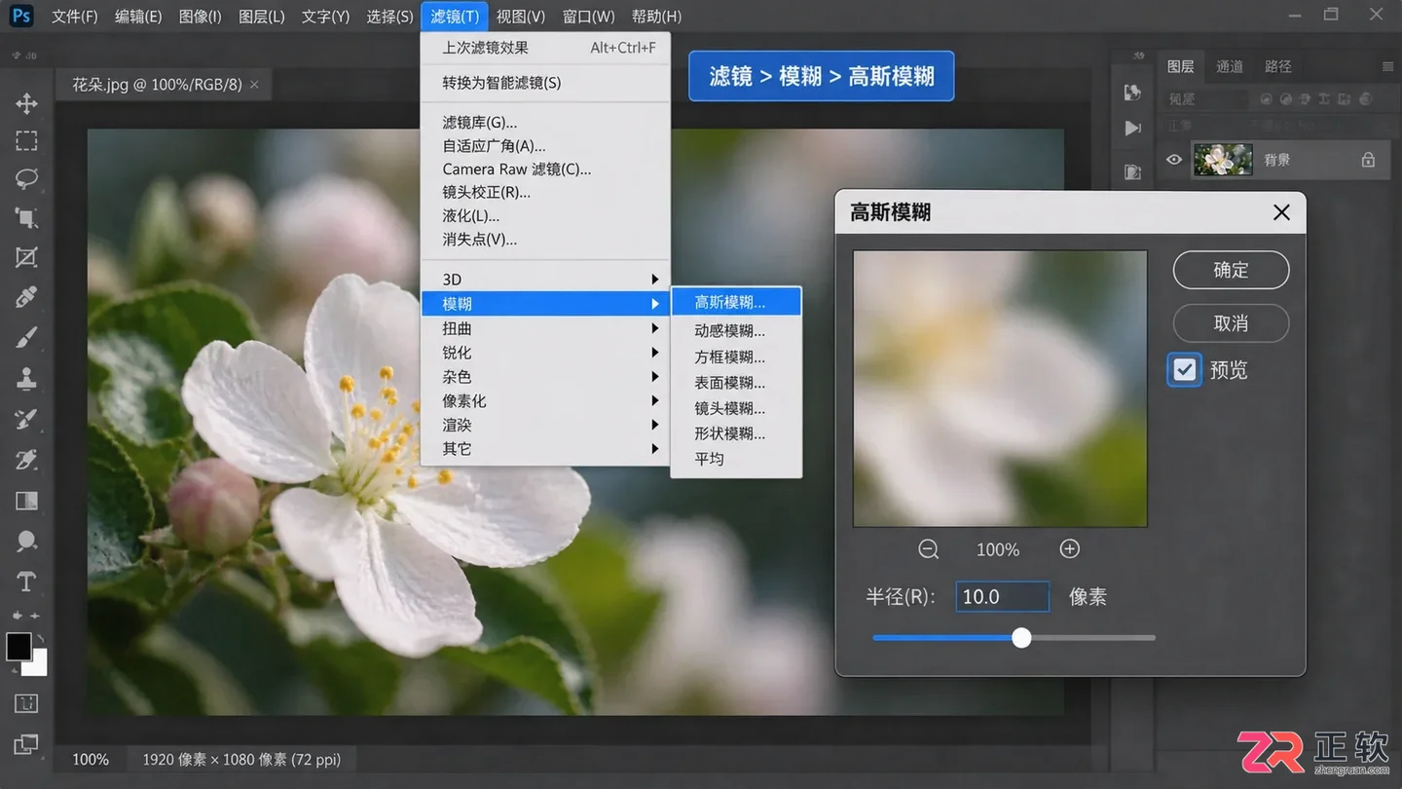Close the 高斯模糊 dialog
1402x789 pixels.
pos(1281,212)
